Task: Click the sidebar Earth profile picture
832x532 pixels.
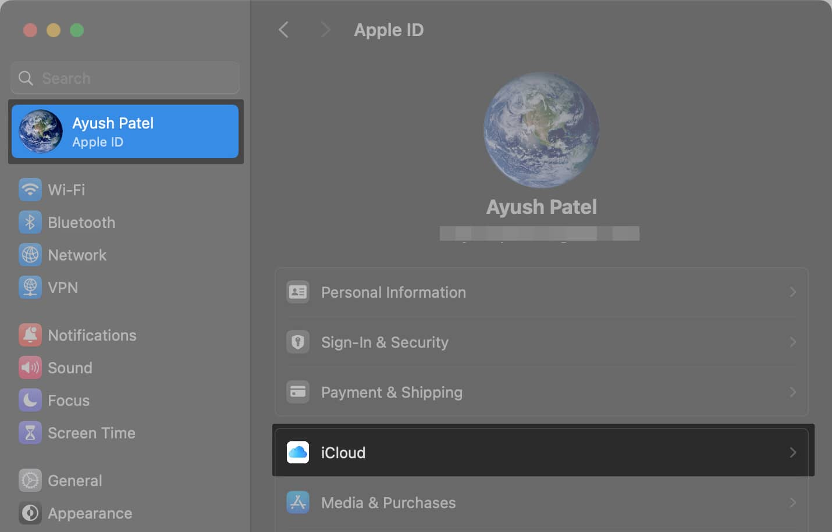Action: (x=40, y=131)
